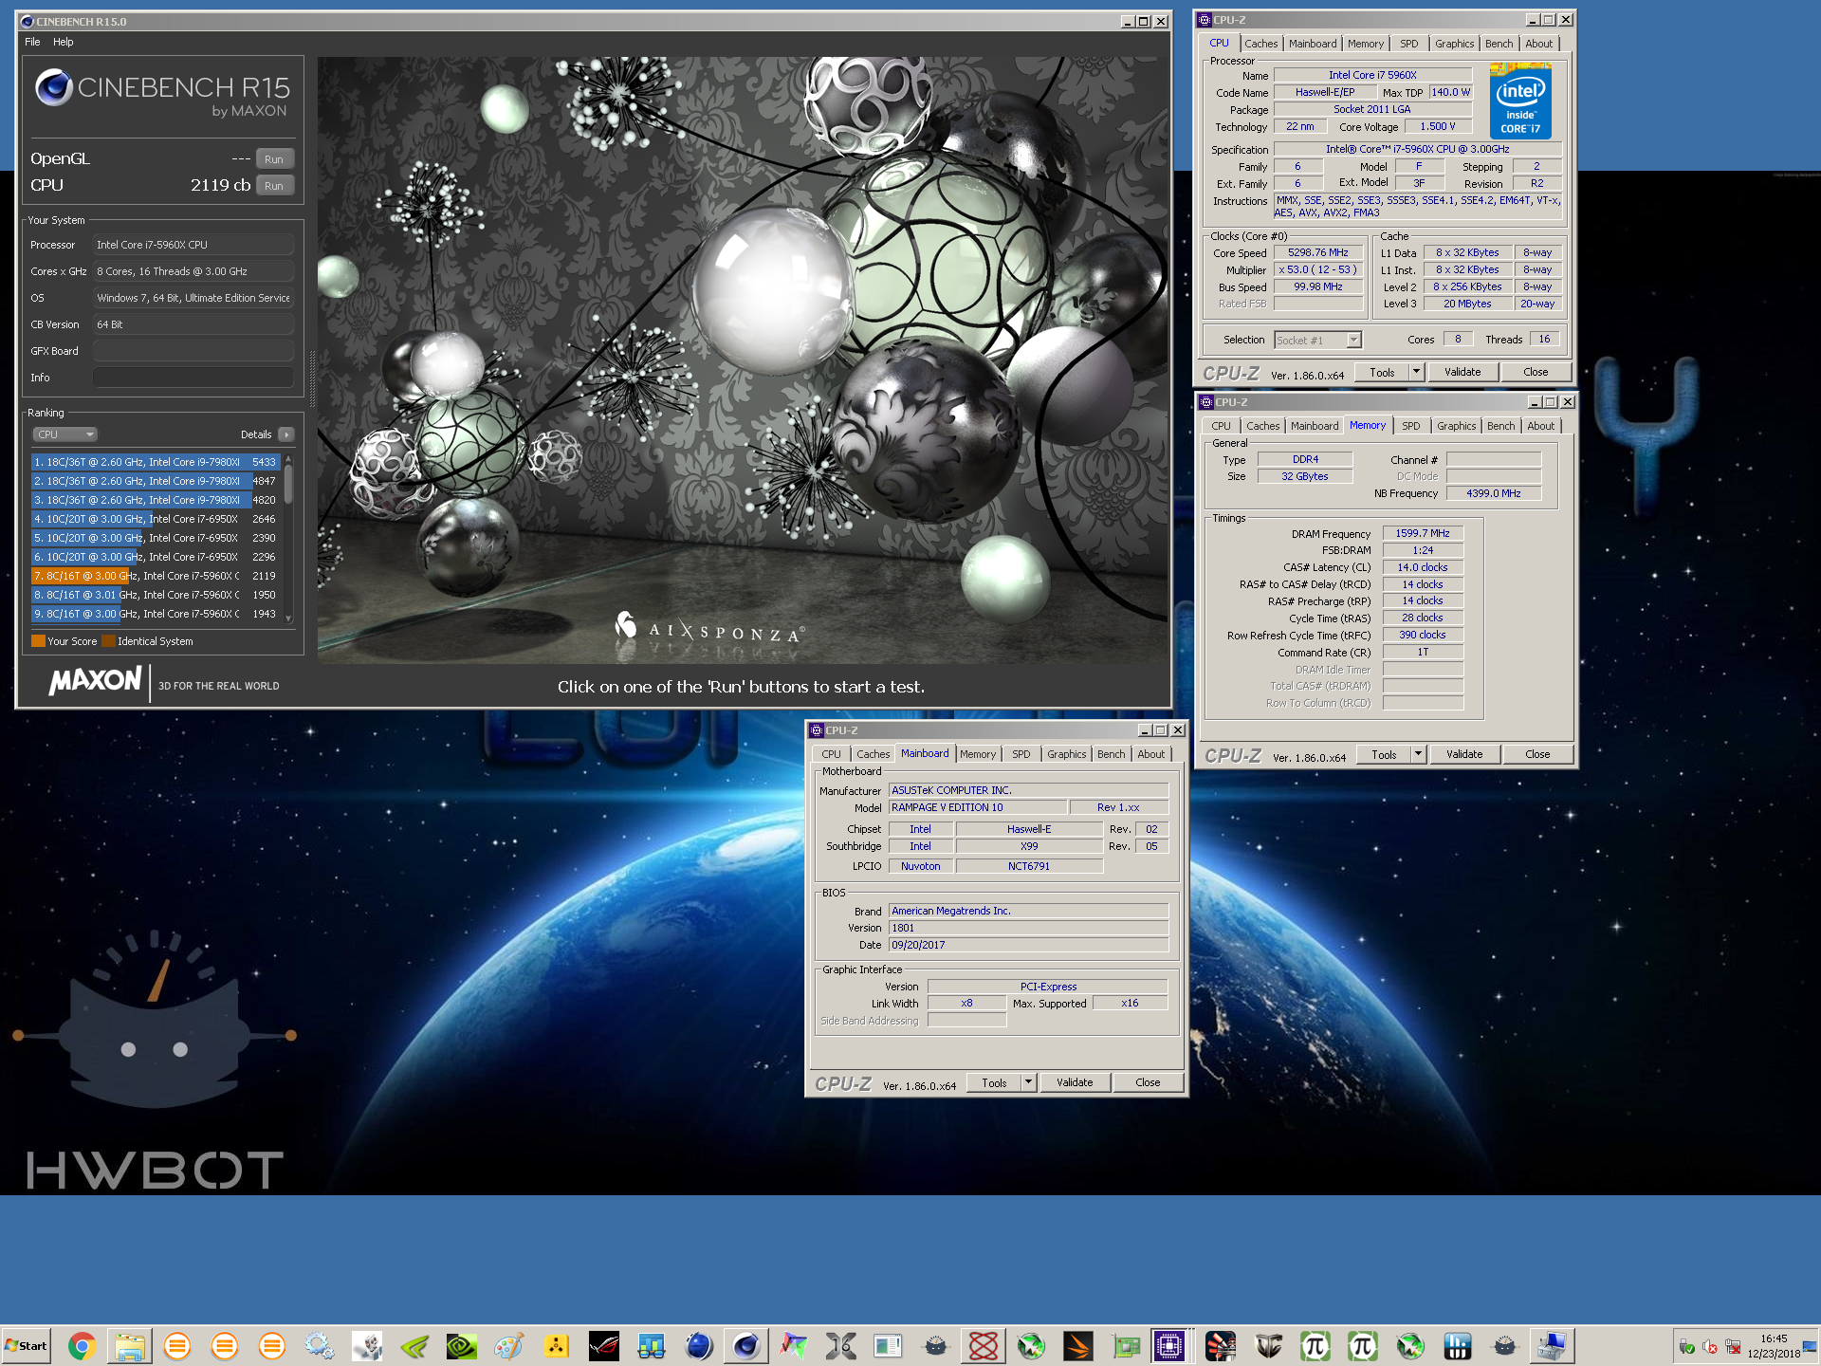Image resolution: width=1821 pixels, height=1366 pixels.
Task: Open SPD tab in top CPU-Z window
Action: point(1409,44)
